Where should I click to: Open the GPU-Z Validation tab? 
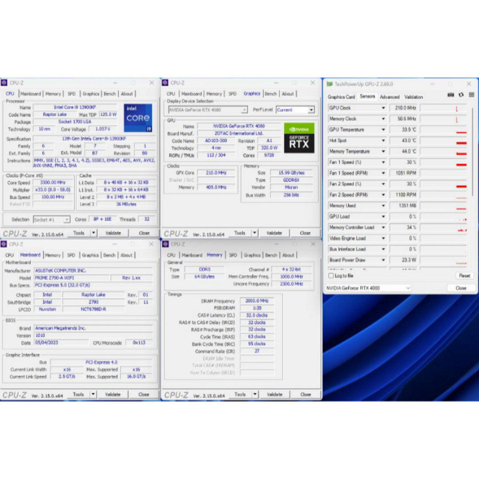(414, 97)
